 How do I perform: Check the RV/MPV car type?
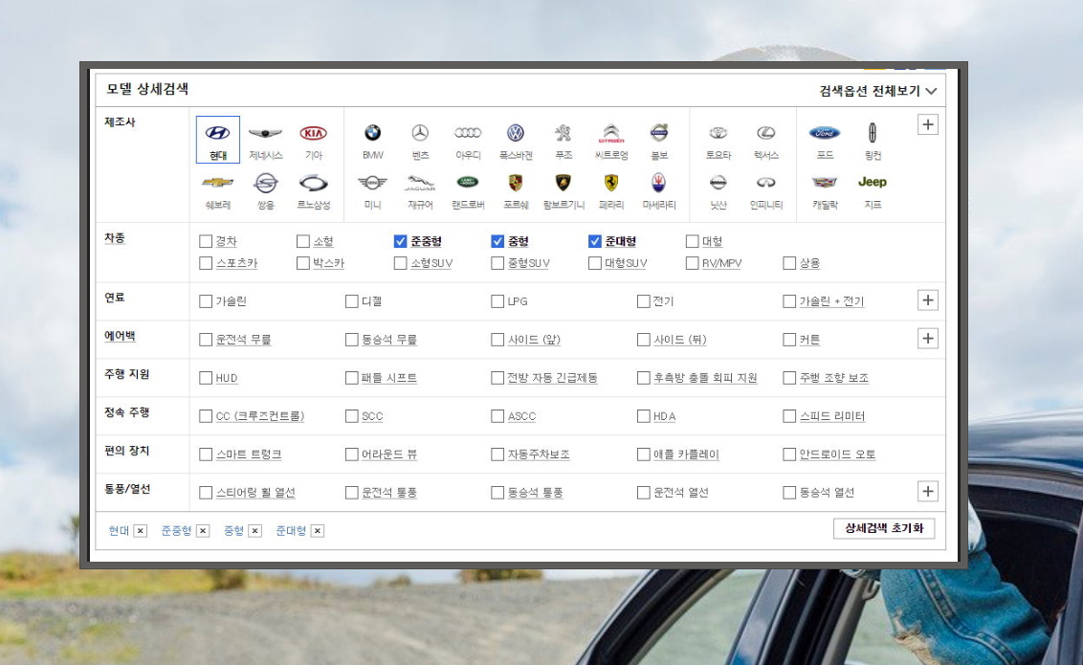pos(692,263)
